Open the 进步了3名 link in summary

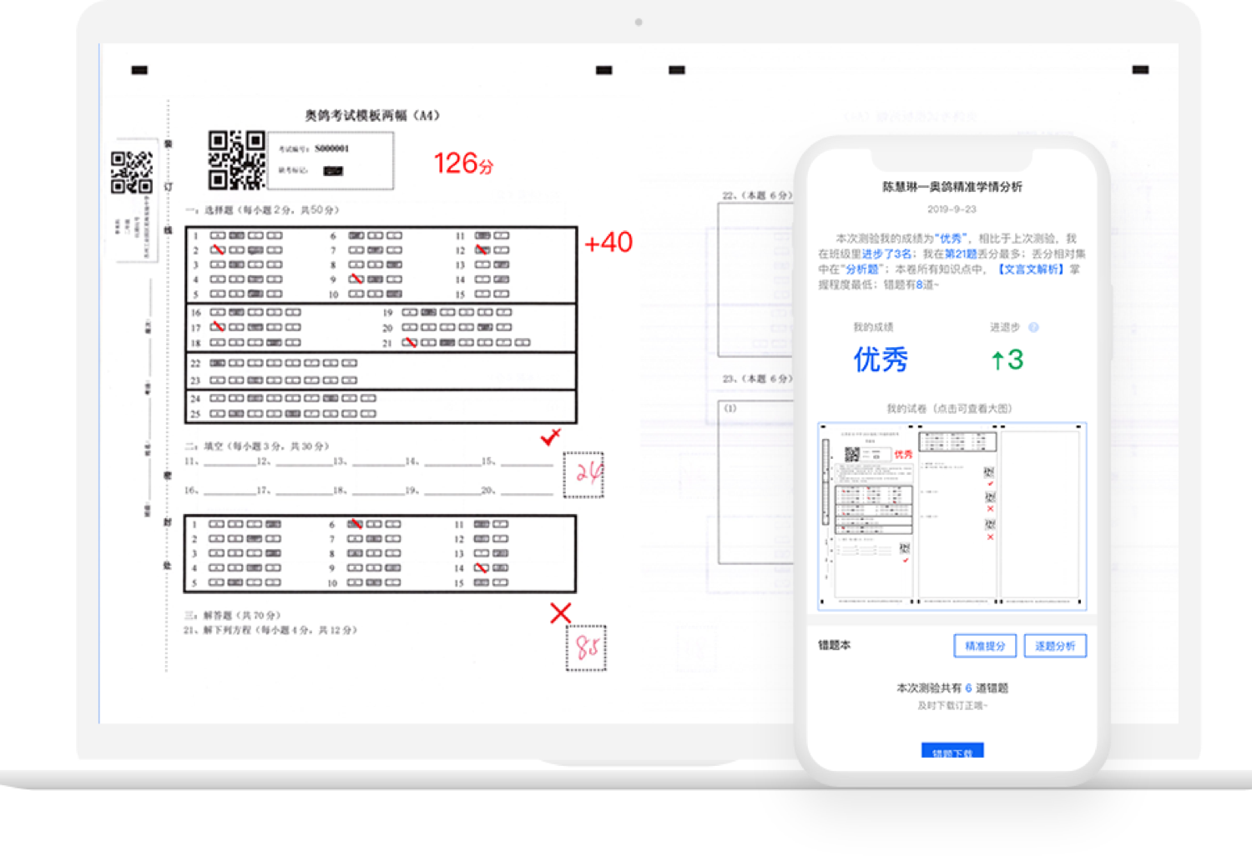click(x=886, y=254)
